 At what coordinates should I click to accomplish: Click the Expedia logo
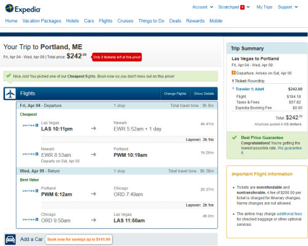tap(23, 9)
